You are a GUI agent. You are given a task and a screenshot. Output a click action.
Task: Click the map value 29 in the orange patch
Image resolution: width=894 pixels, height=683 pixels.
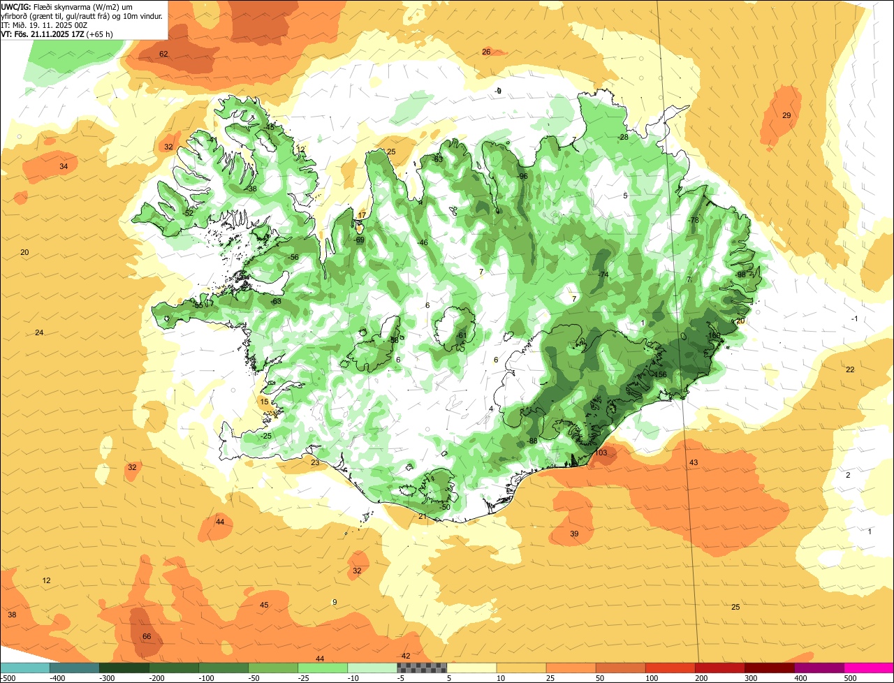(x=786, y=115)
